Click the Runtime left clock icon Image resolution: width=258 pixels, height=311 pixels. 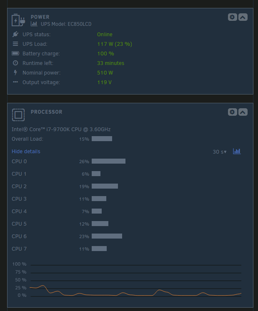[15, 63]
